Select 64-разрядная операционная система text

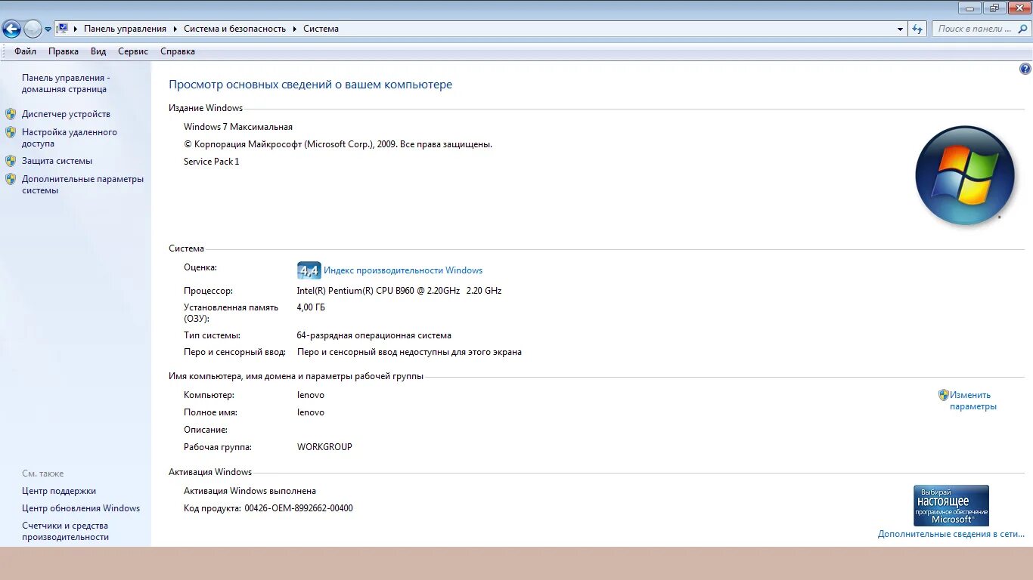(x=374, y=335)
